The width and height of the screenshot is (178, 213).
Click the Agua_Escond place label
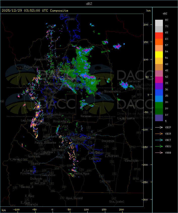click(x=74, y=198)
